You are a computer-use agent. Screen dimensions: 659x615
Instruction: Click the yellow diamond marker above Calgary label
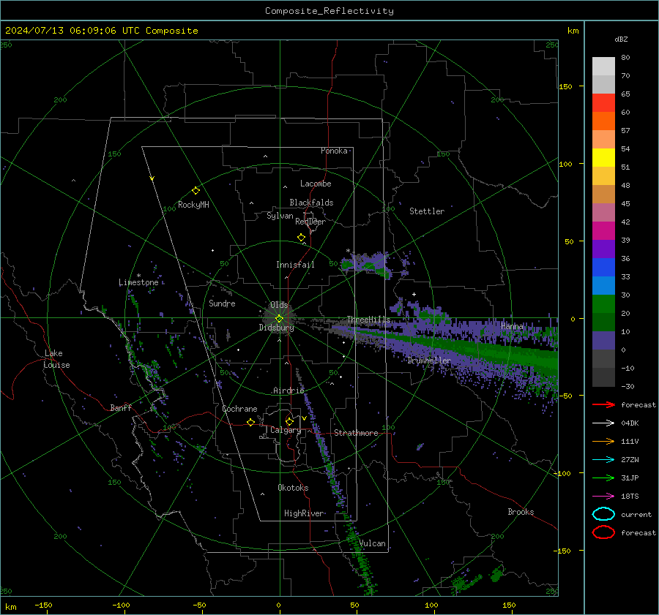(289, 421)
